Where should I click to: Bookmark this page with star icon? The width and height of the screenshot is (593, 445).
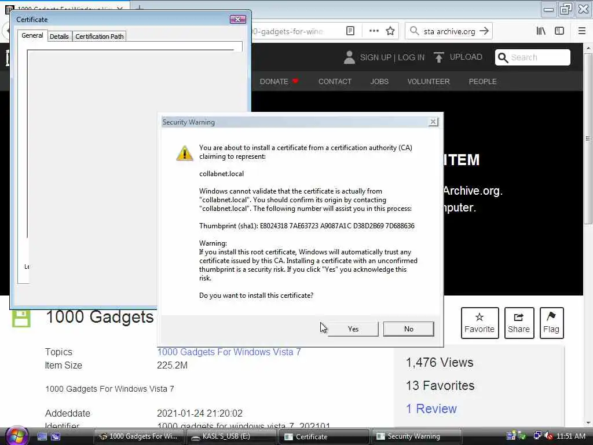coord(390,31)
